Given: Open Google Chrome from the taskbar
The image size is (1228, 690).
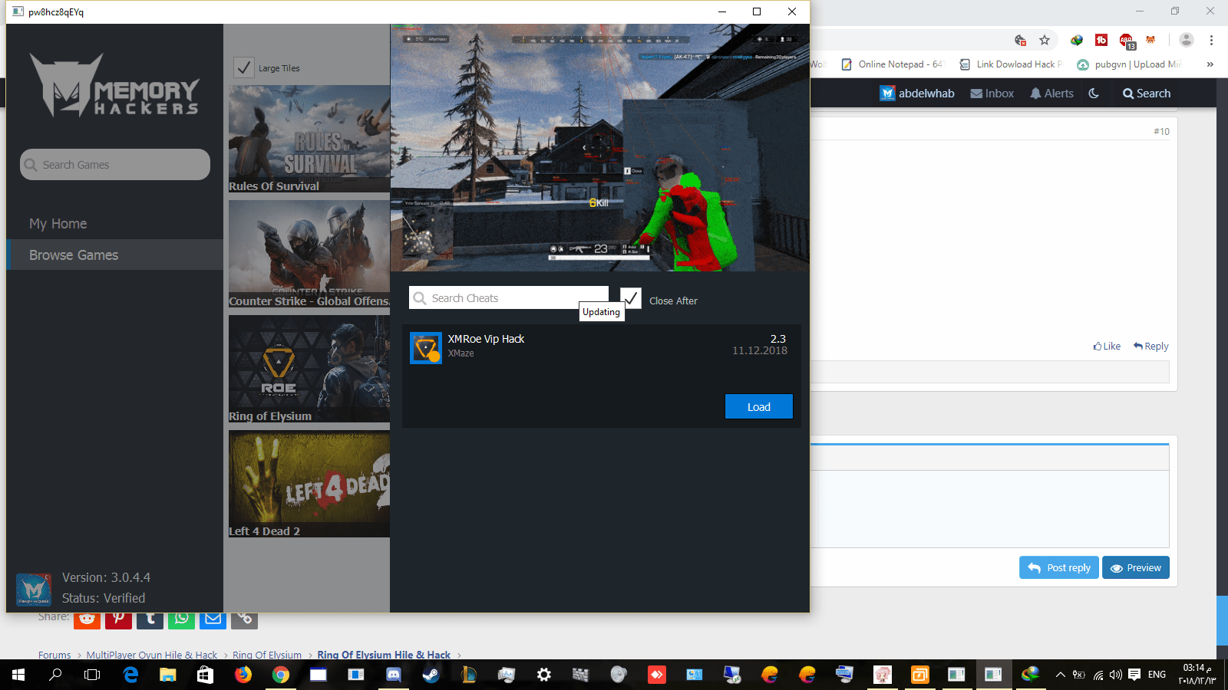Looking at the screenshot, I should pos(281,675).
